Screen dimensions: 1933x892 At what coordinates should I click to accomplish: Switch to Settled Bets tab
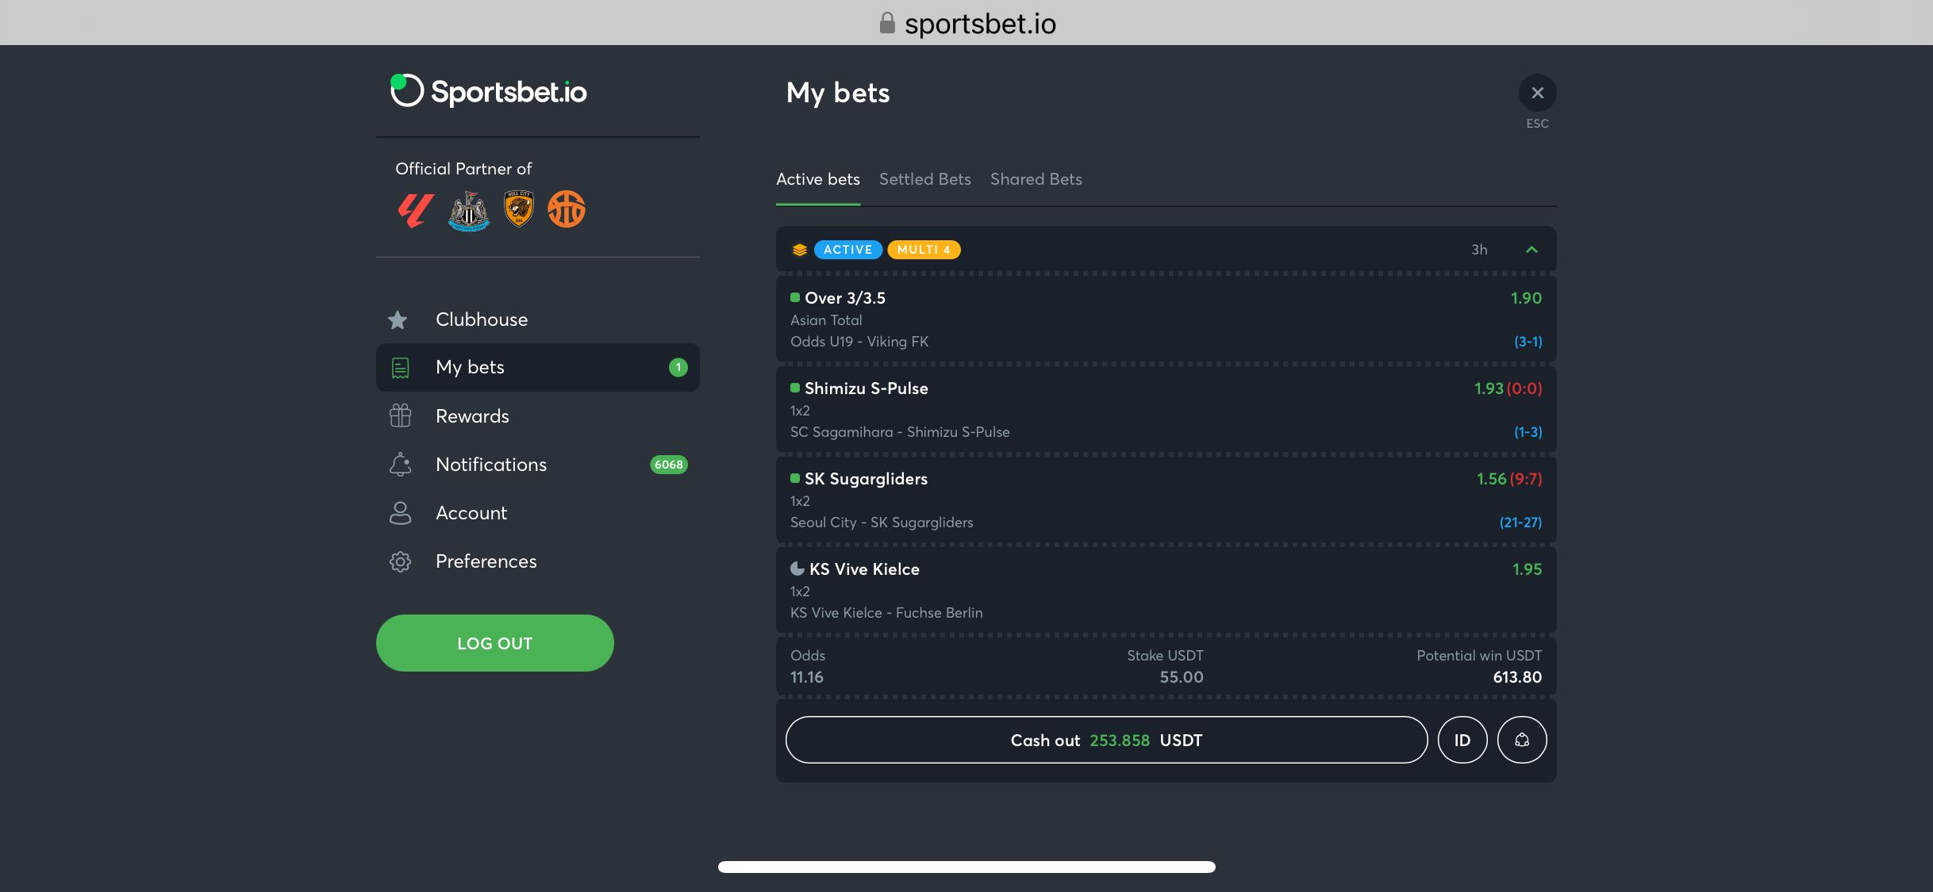pyautogui.click(x=925, y=179)
